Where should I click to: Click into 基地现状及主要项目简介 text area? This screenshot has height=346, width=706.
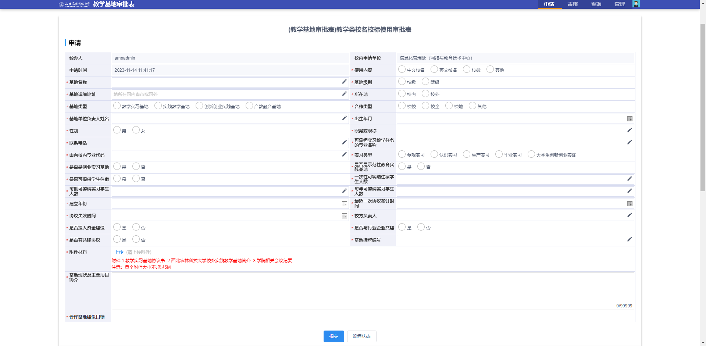coord(373,291)
